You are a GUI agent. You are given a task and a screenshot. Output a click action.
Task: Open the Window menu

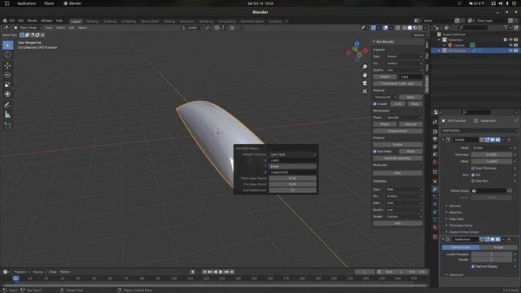click(x=46, y=21)
